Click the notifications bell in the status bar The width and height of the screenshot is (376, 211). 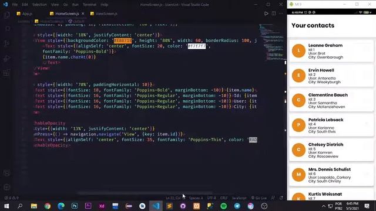coord(281,198)
